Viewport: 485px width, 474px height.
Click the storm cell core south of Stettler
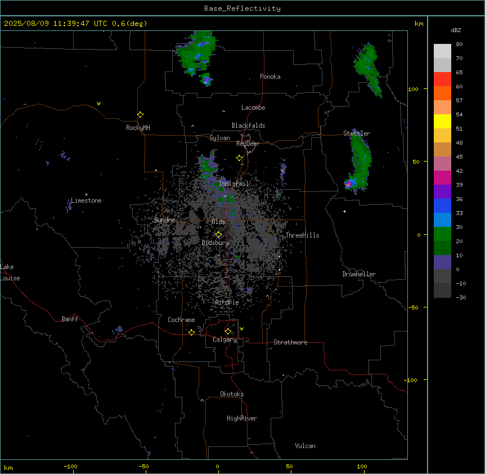pos(349,185)
